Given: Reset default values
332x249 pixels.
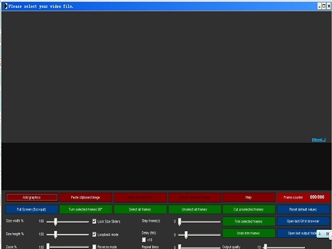Looking at the screenshot, I should coord(303,209).
